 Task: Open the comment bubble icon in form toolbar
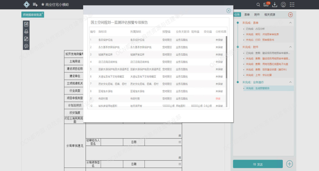26,46
